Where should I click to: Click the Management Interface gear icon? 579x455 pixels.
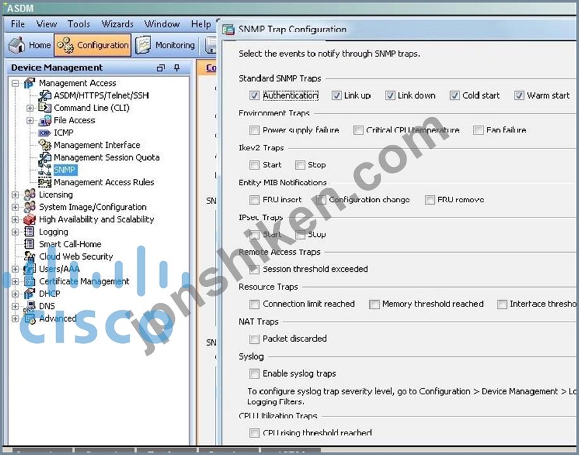point(45,145)
